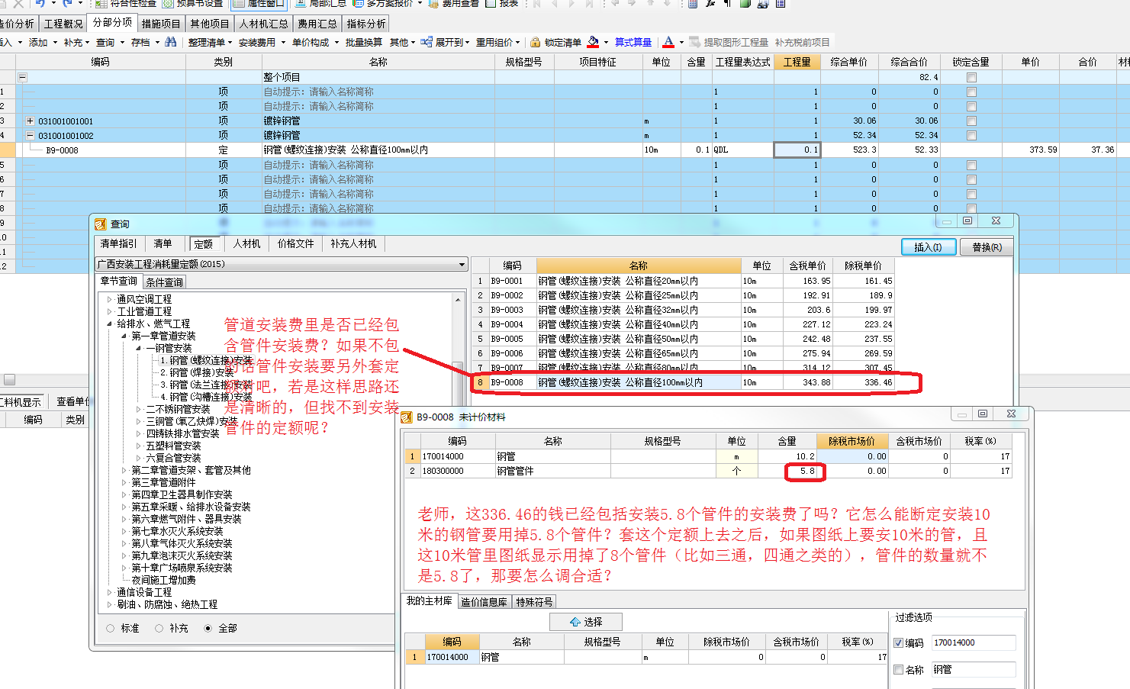Click the 替换(R) button
This screenshot has width=1130, height=689.
987,247
